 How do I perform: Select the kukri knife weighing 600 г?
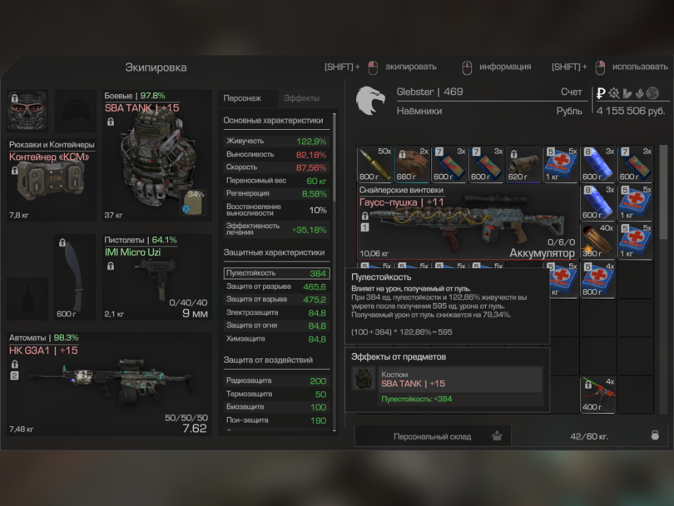click(75, 277)
